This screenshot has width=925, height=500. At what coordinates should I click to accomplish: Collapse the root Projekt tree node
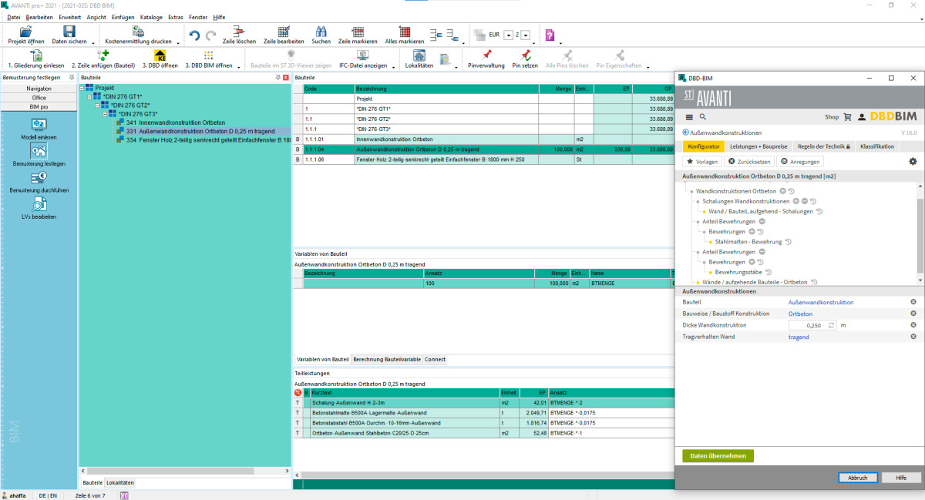point(82,89)
